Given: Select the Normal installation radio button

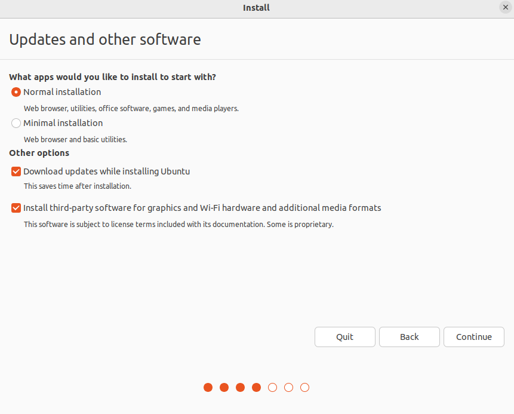Looking at the screenshot, I should coord(16,92).
